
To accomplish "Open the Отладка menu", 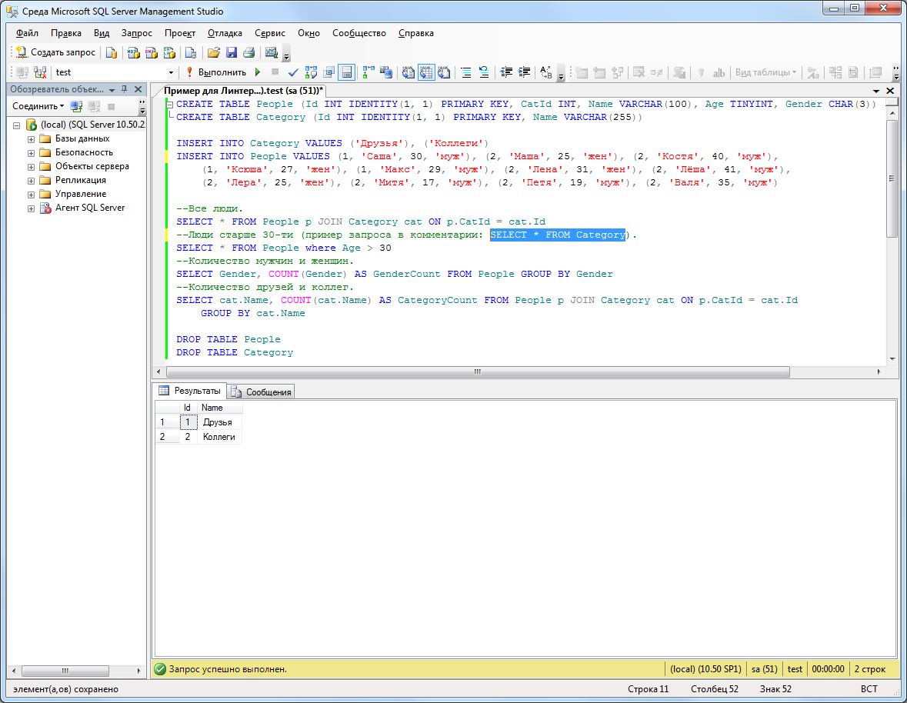I will pyautogui.click(x=225, y=33).
